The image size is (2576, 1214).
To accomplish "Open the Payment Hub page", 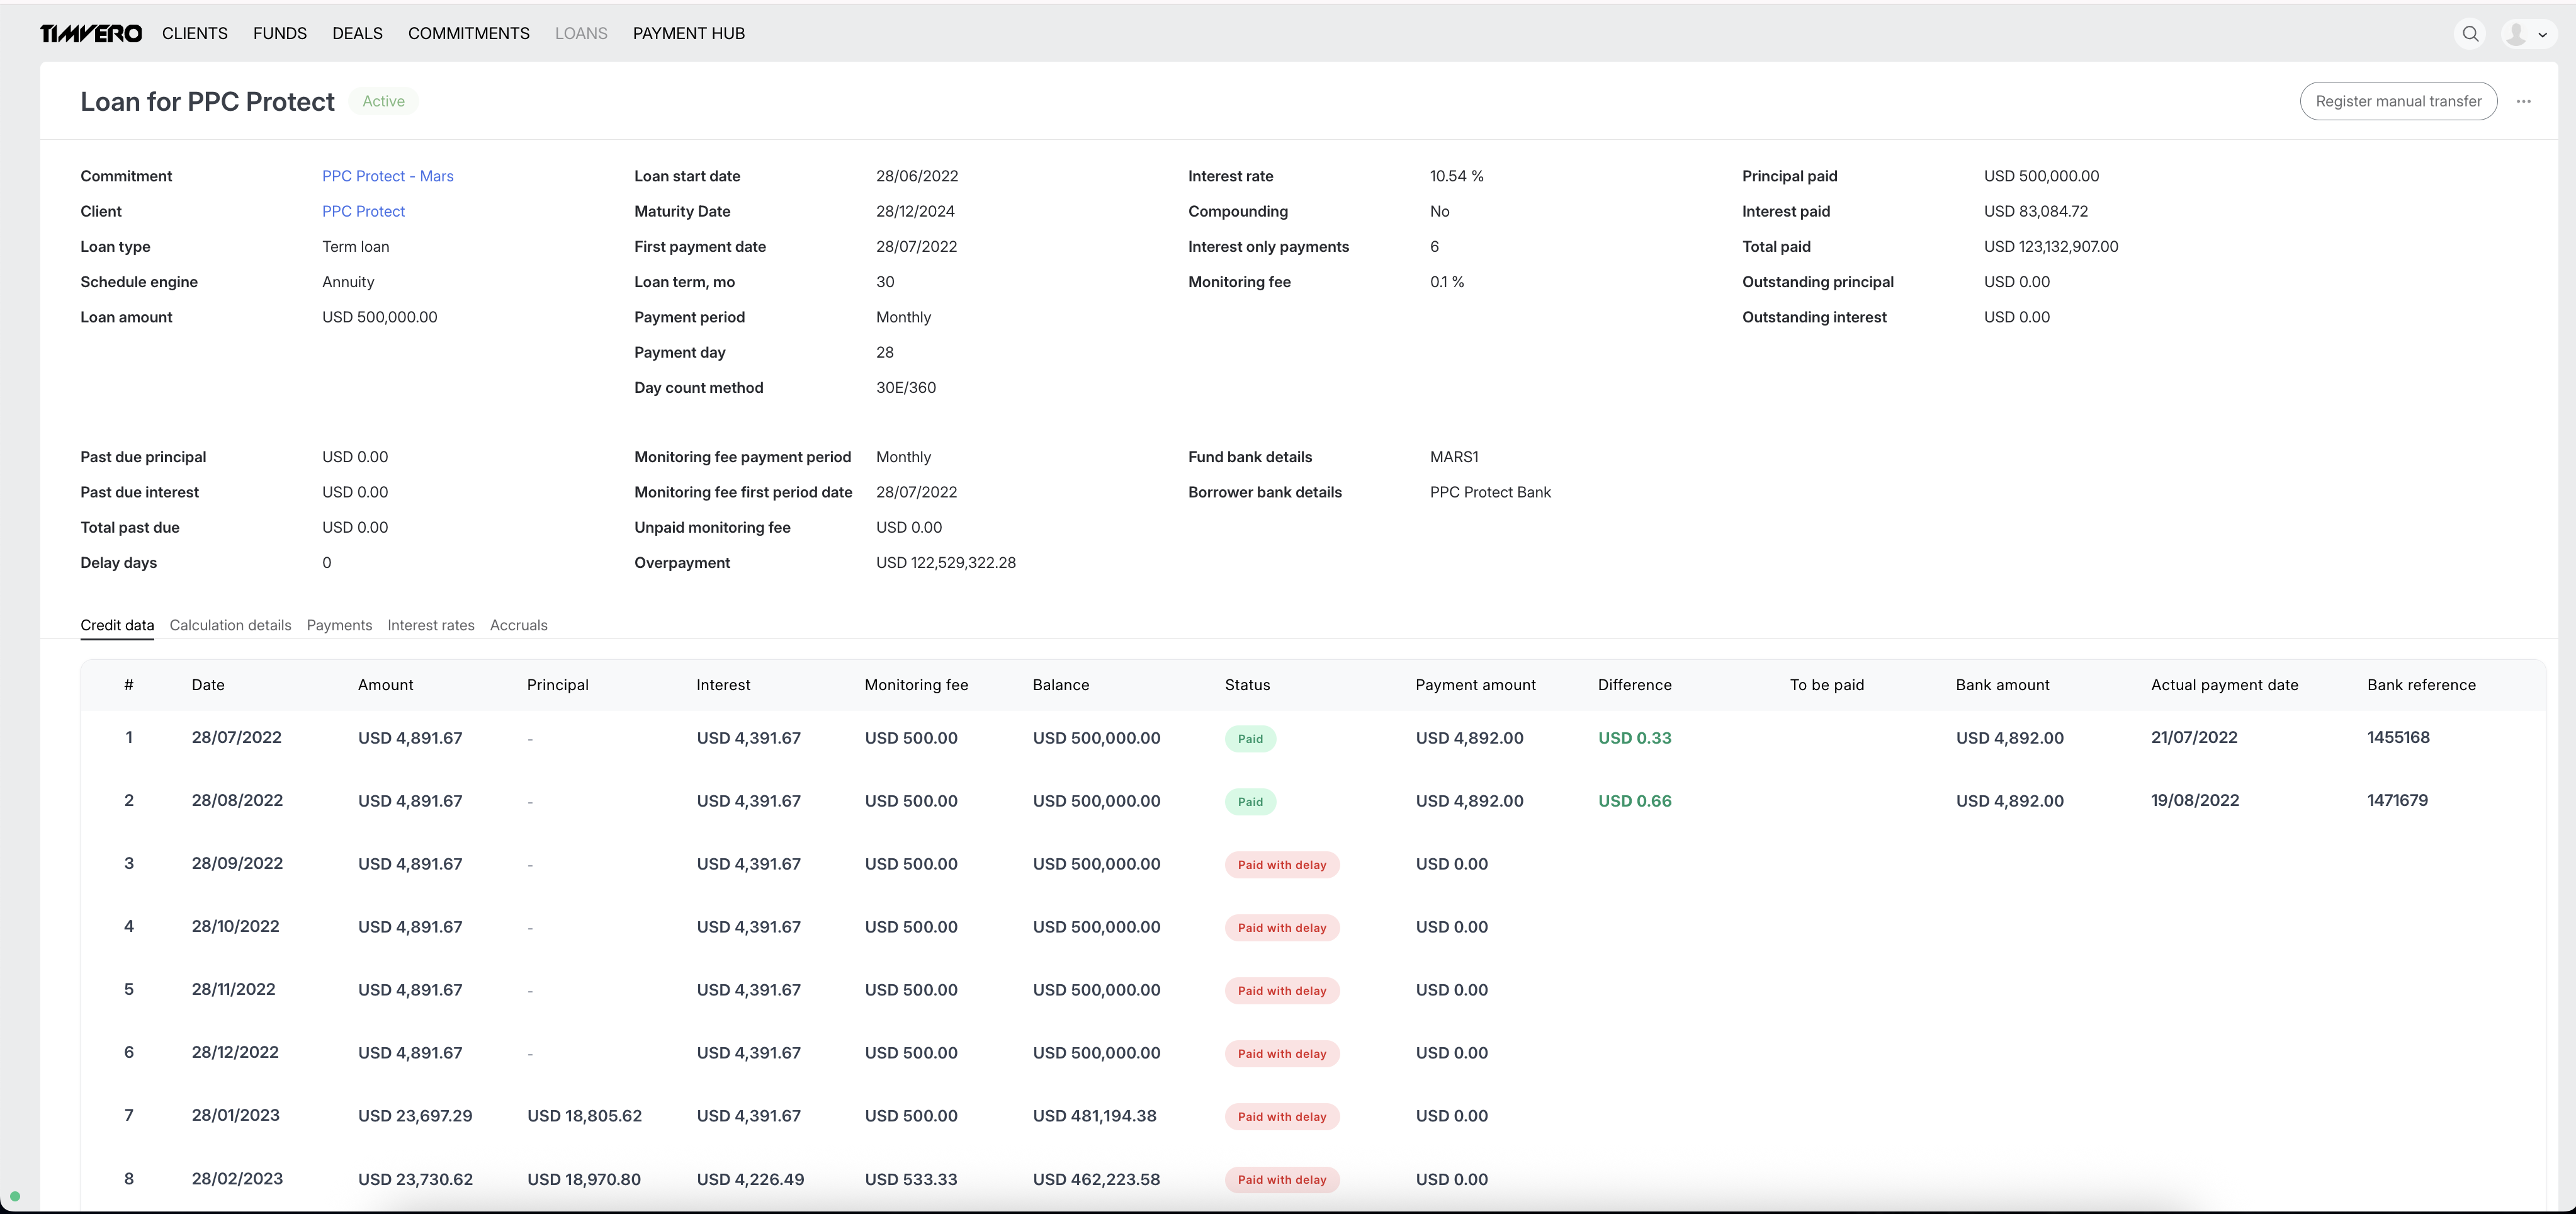I will 688,34.
